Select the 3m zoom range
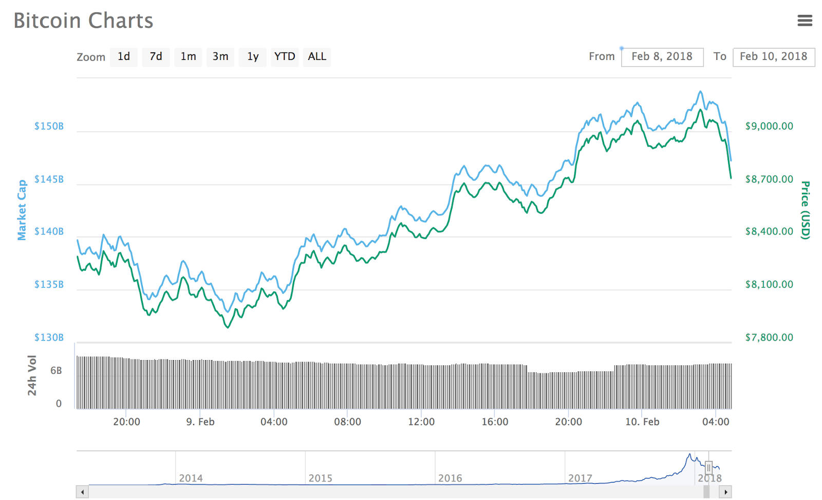This screenshot has width=822, height=500. point(220,57)
